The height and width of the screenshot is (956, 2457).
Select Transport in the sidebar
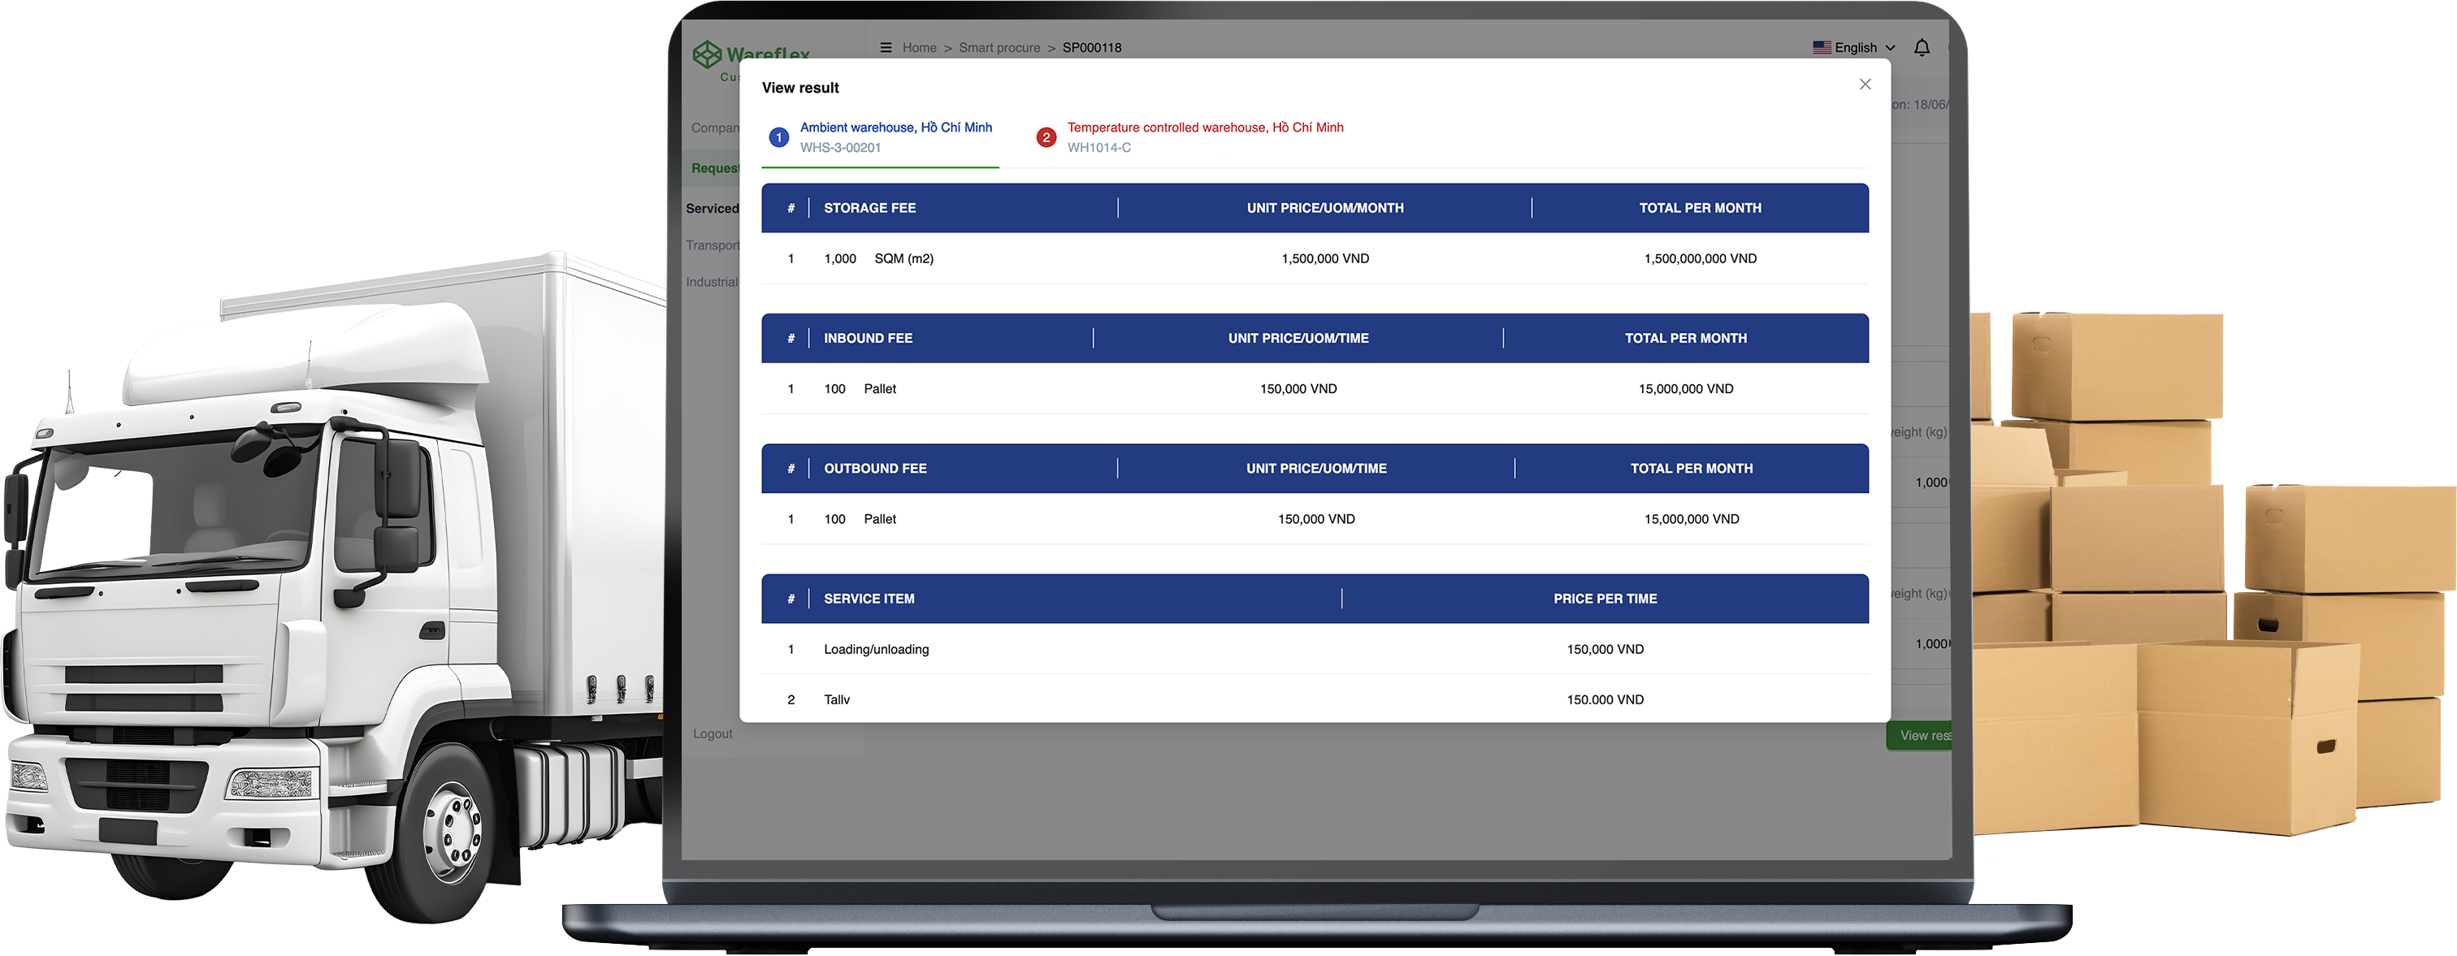713,245
